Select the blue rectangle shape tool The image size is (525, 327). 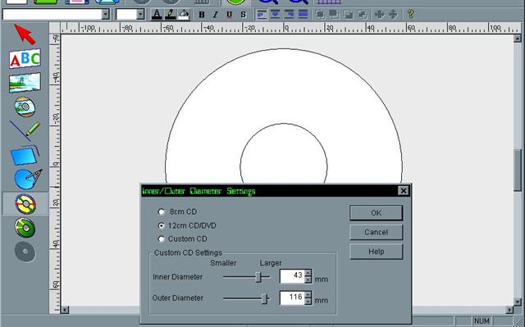click(x=25, y=155)
